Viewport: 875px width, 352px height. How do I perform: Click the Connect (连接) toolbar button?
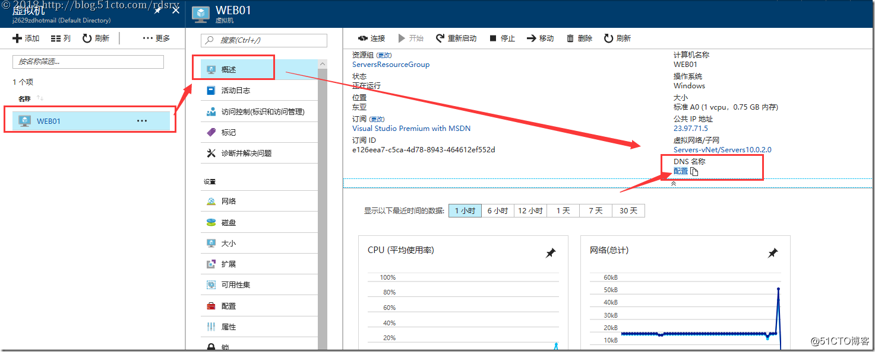click(371, 39)
